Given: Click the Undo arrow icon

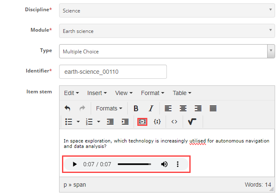Looking at the screenshot, I should (x=67, y=108).
